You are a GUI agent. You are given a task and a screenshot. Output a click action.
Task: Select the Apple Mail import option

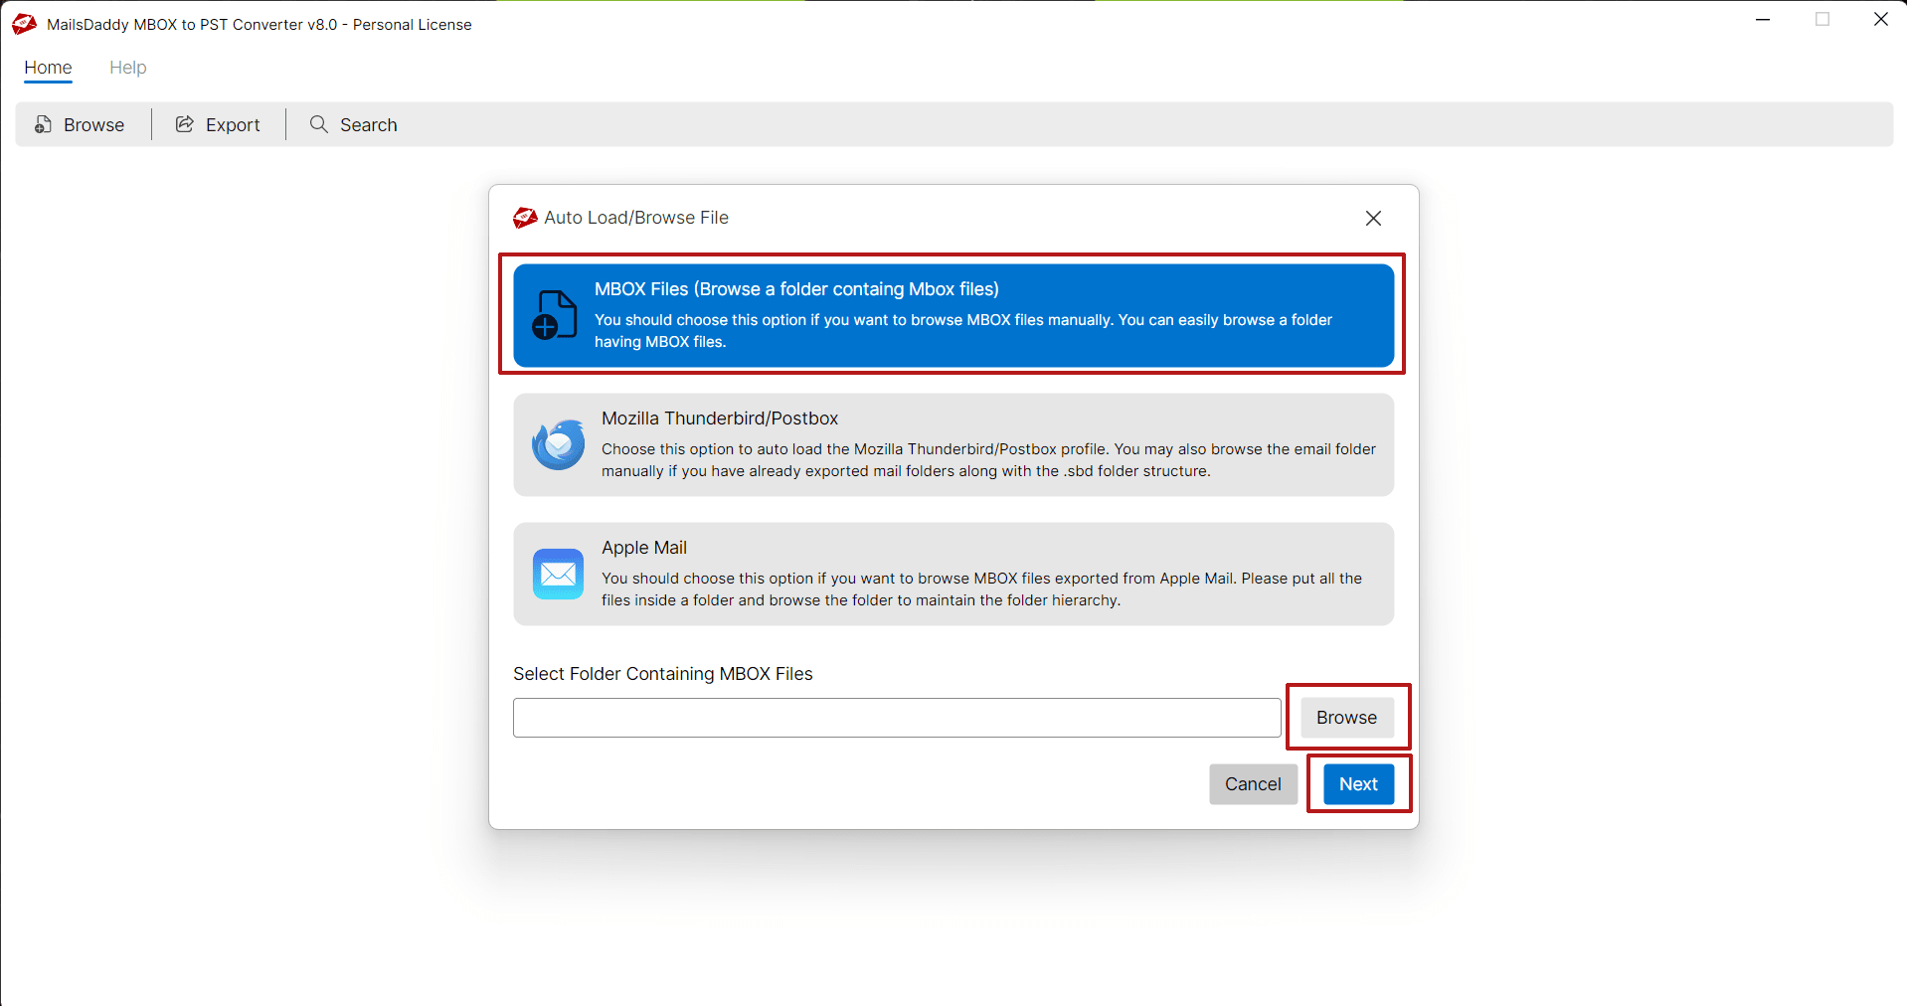click(x=952, y=574)
